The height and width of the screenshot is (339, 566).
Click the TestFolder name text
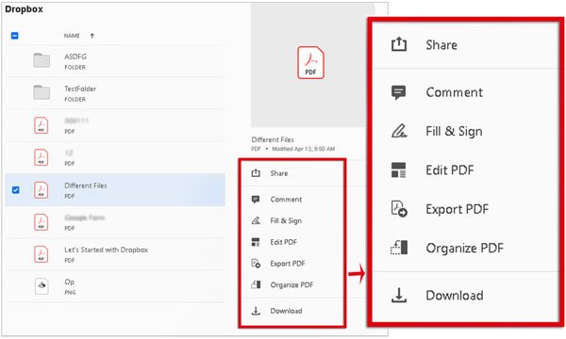point(80,89)
